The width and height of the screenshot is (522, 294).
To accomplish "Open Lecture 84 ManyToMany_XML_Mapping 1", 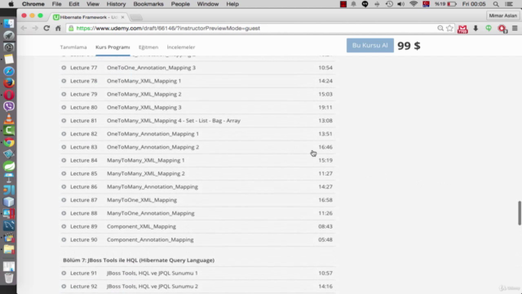I will coord(197,160).
